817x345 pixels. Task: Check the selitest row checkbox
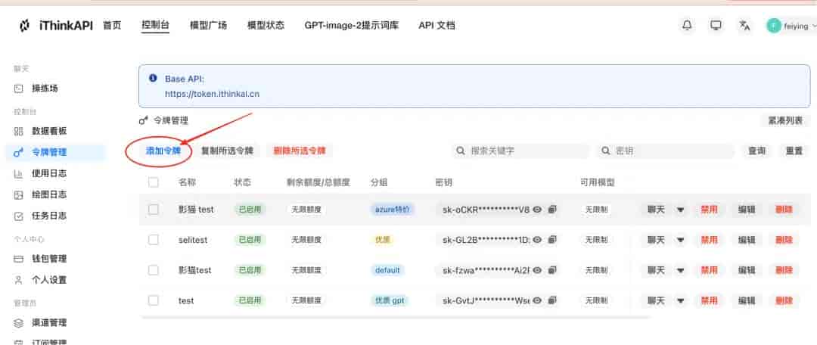[x=153, y=240]
